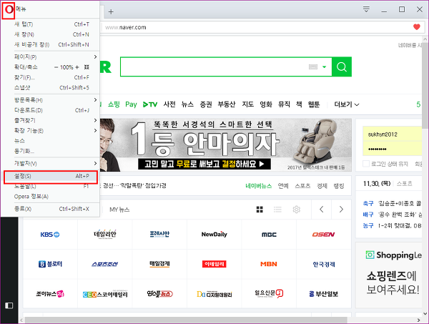This screenshot has width=429, height=324.
Task: Click the zoom in plus in menu
Action: pos(77,67)
